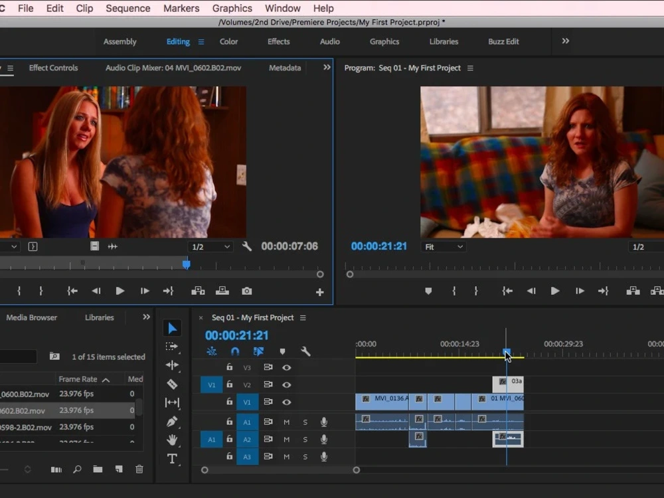Select the Type tool

tap(172, 459)
